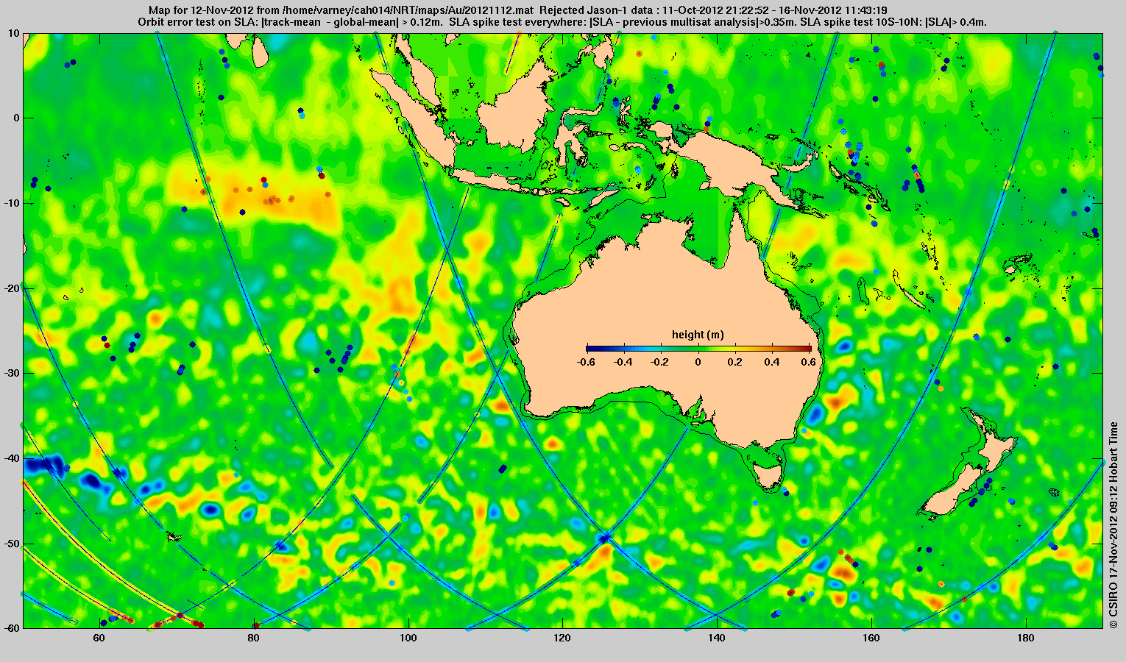This screenshot has height=662, width=1126.
Task: Click the 0.2 colorbar tick label
Action: coord(735,362)
